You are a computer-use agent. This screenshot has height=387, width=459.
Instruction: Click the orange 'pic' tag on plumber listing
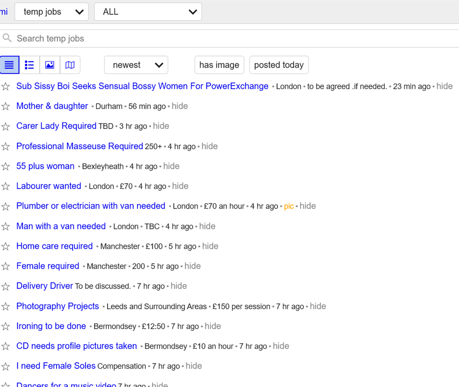[289, 206]
